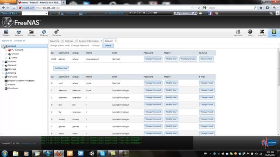Screen dimensions: 280x157
Task: Expand the System tree node
Action: (3, 61)
